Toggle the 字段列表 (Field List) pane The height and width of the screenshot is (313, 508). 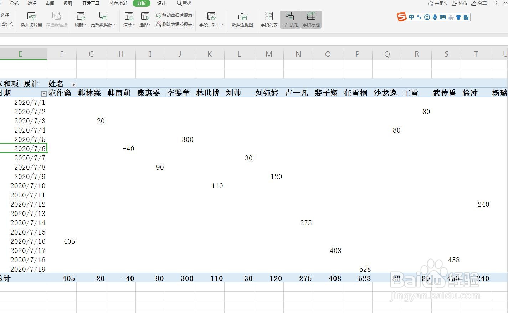pyautogui.click(x=268, y=20)
